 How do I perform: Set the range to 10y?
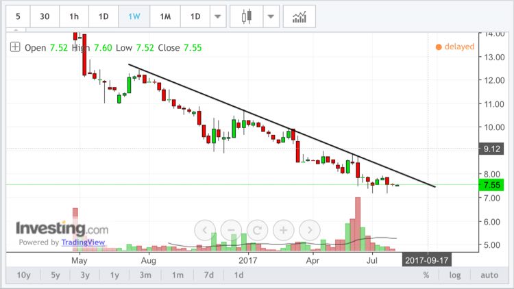(x=23, y=275)
